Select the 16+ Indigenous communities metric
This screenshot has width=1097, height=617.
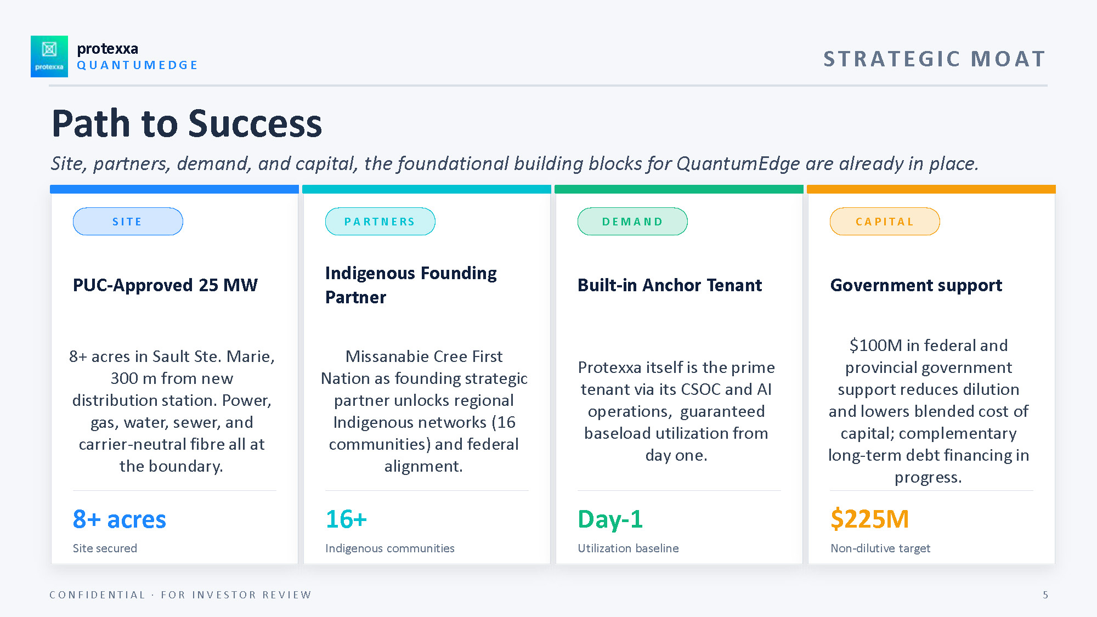coord(346,519)
